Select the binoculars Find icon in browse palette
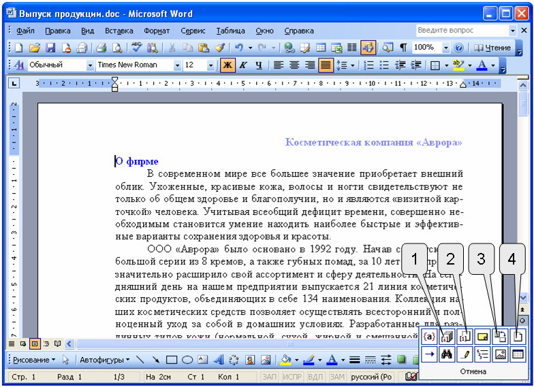The image size is (534, 387). (x=447, y=354)
